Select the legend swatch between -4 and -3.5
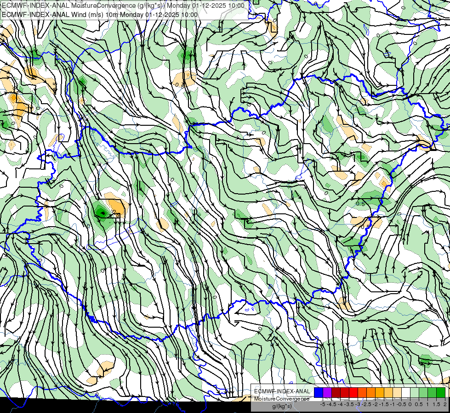This screenshot has height=413, width=450. pyautogui.click(x=345, y=392)
